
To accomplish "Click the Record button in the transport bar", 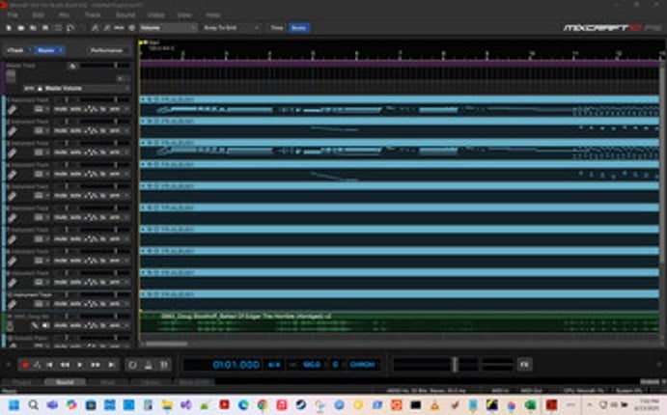I will pyautogui.click(x=25, y=365).
